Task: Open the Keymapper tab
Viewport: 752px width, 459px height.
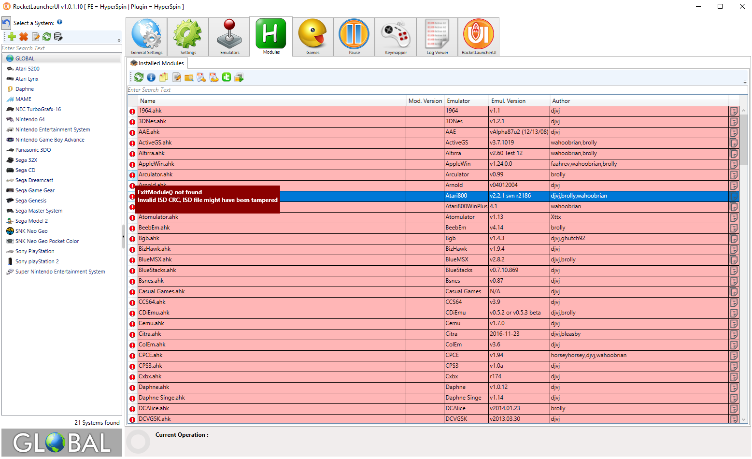Action: tap(396, 37)
